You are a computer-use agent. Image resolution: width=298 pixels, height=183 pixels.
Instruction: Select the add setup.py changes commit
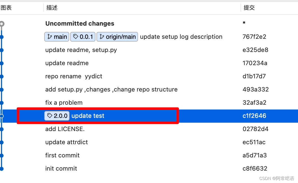pyautogui.click(x=149, y=89)
